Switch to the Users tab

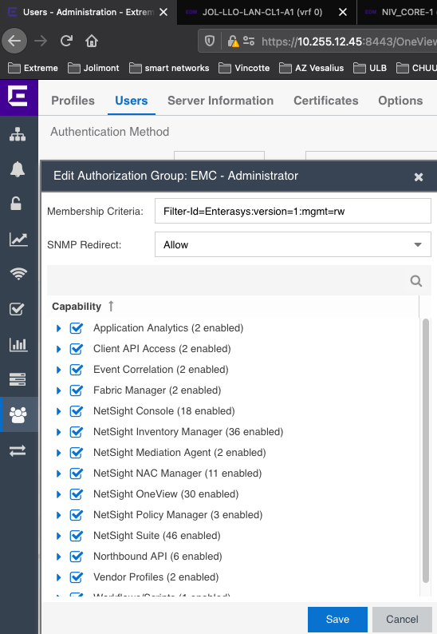pyautogui.click(x=132, y=101)
